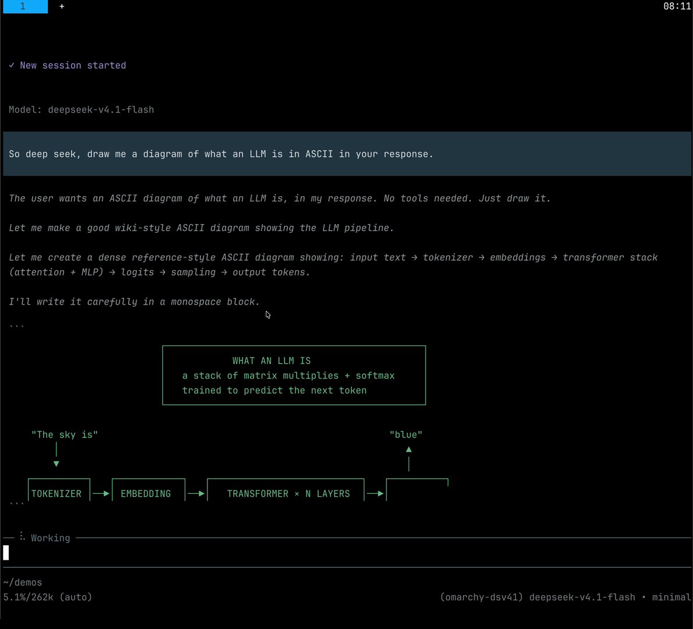This screenshot has width=693, height=629.
Task: Click the clock showing 08:11
Action: 677,6
